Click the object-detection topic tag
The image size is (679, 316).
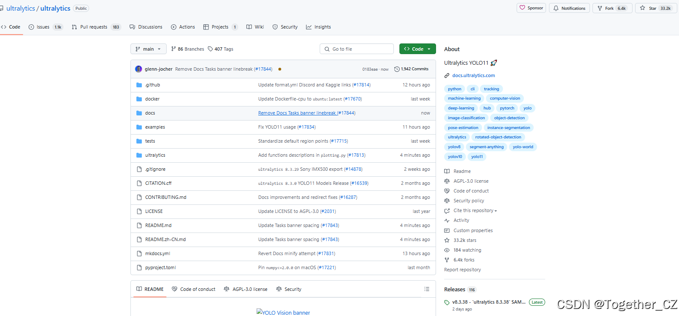[509, 118]
